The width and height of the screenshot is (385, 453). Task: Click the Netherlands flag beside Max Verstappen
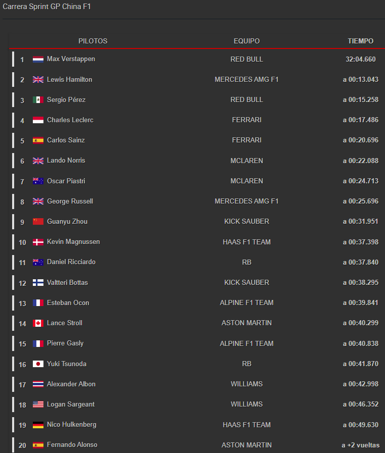pos(38,59)
